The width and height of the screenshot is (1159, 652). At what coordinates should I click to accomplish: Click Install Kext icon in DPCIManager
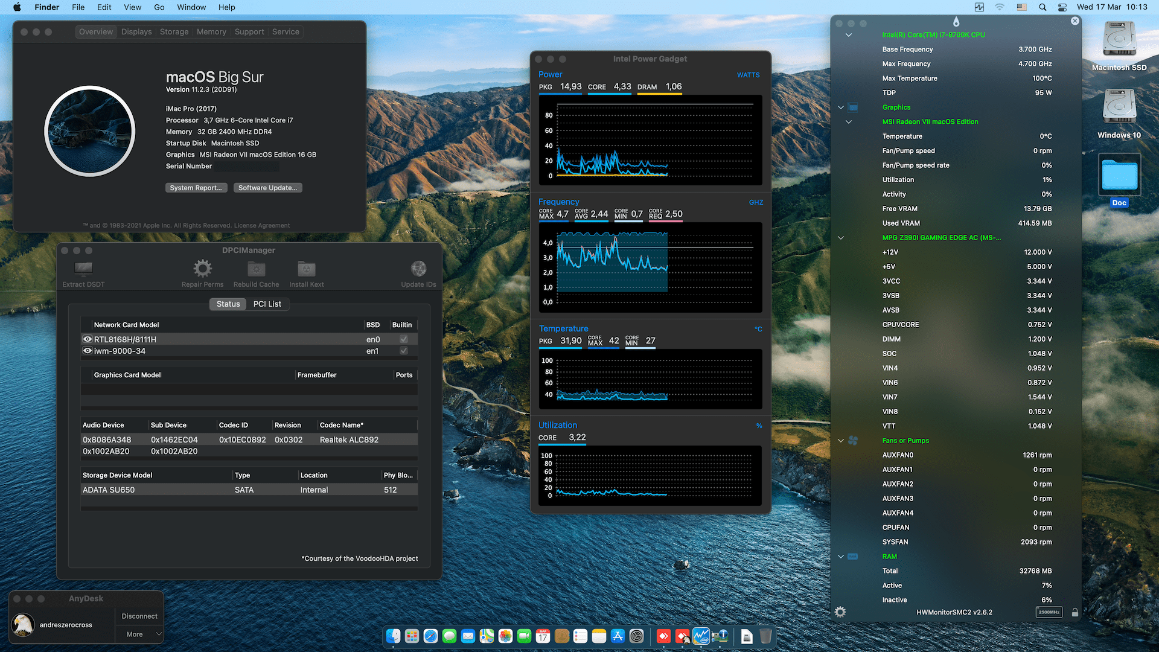coord(306,268)
